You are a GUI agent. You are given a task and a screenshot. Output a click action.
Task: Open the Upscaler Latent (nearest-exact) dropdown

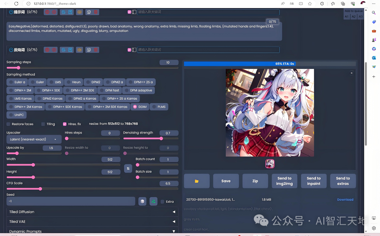click(34, 139)
